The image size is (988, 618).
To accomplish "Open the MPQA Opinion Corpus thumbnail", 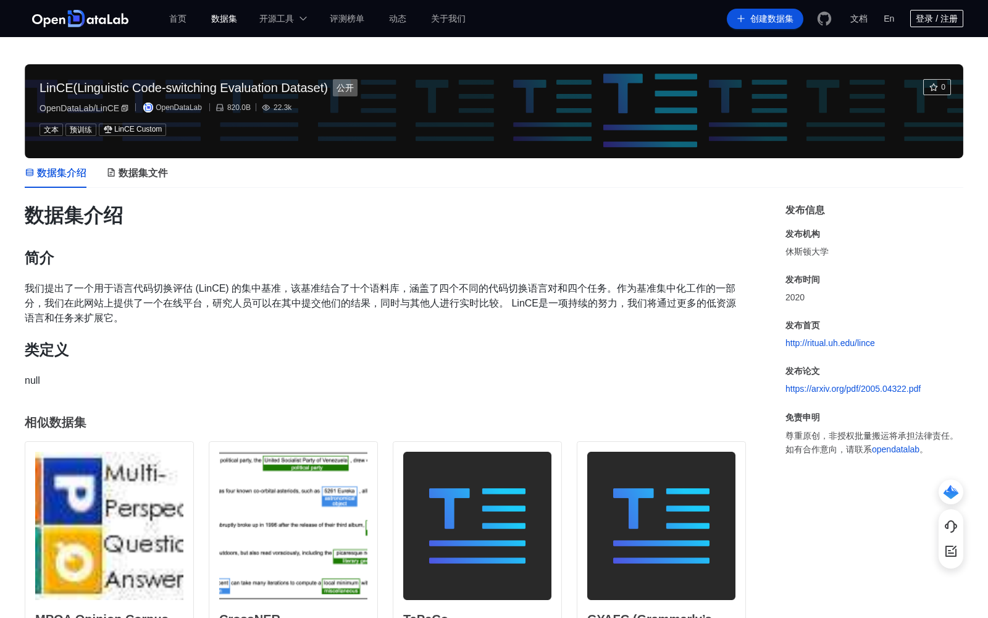I will [x=109, y=526].
